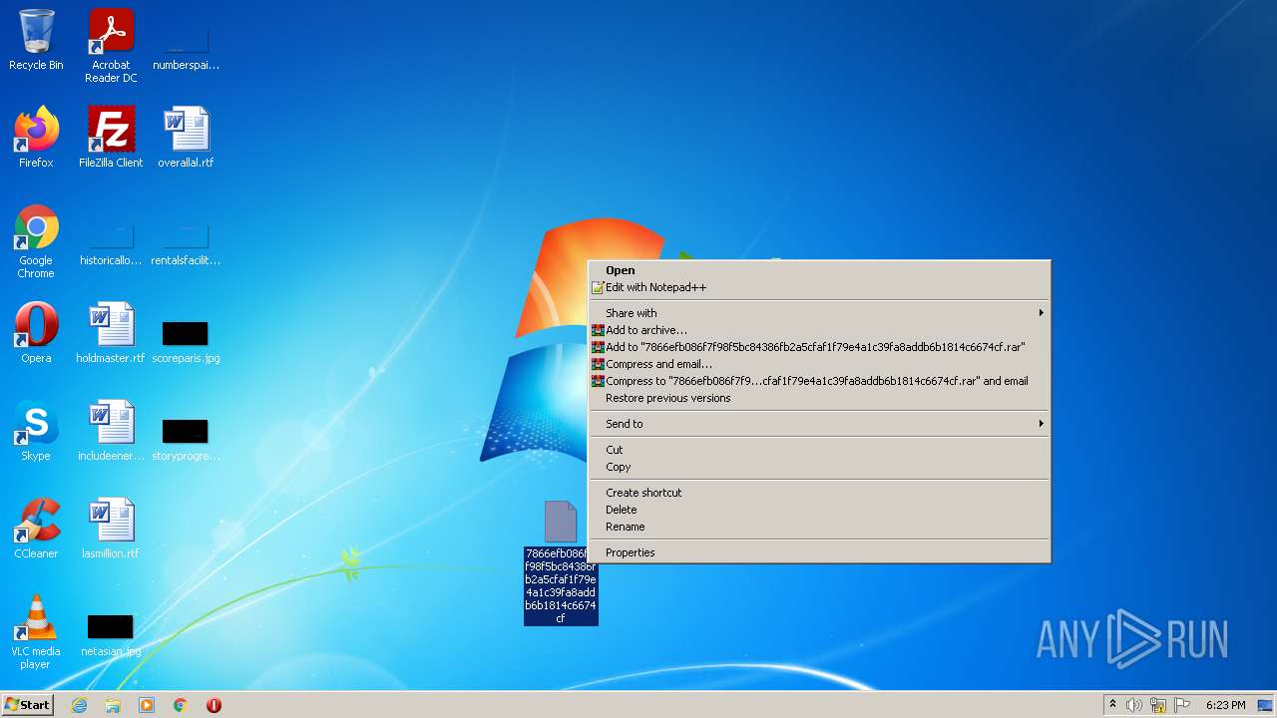Choose Open from the context menu
The height and width of the screenshot is (718, 1277).
(819, 270)
